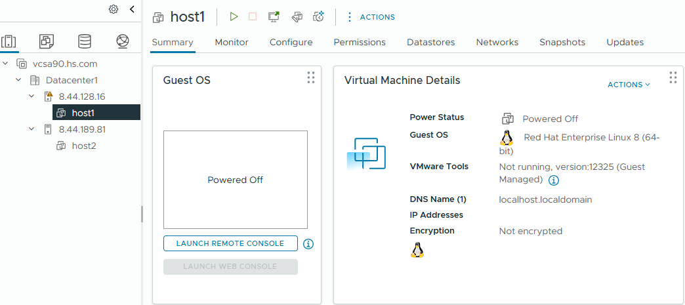Viewport: 685px width, 305px height.
Task: Click the Guest OS card drag handle
Action: click(310, 77)
